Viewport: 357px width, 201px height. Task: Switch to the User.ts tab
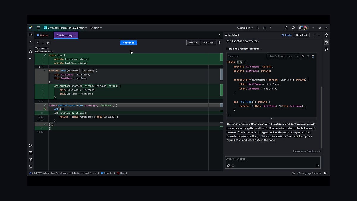coord(42,35)
